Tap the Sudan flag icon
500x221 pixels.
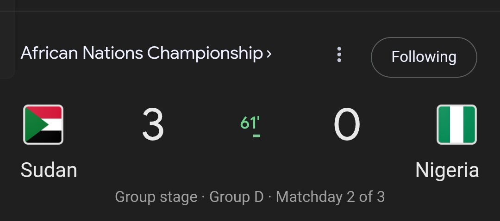click(x=43, y=124)
